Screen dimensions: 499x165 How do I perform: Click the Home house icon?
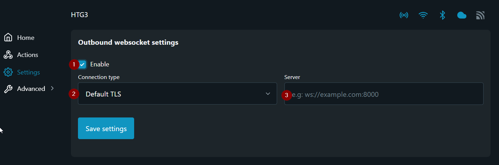pos(8,37)
